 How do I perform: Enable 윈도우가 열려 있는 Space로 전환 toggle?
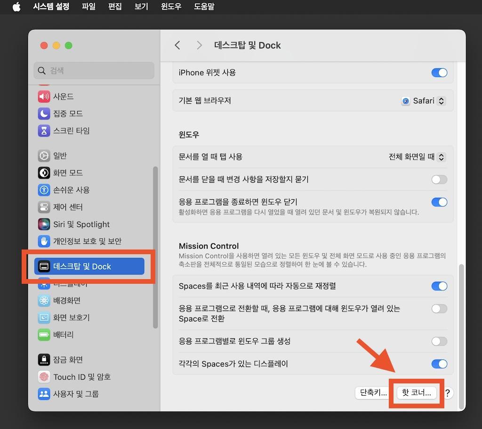(439, 309)
